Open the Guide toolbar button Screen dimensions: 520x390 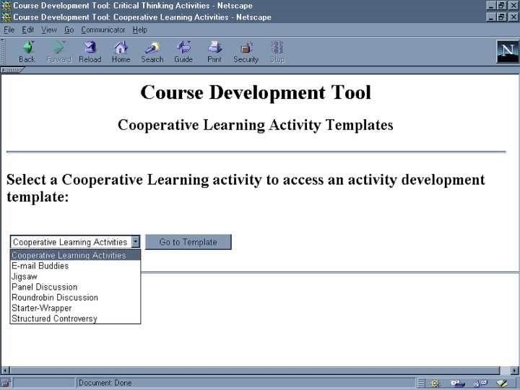pos(183,52)
